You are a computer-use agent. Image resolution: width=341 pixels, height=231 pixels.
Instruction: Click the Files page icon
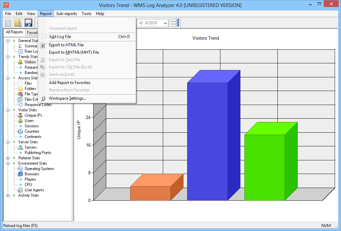pos(20,83)
